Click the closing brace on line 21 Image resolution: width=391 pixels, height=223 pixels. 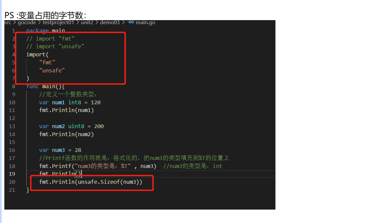click(28, 190)
